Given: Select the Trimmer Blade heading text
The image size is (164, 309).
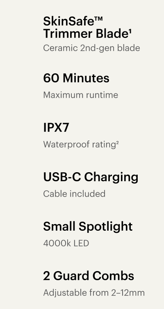Looking at the screenshot, I should pyautogui.click(x=86, y=34).
